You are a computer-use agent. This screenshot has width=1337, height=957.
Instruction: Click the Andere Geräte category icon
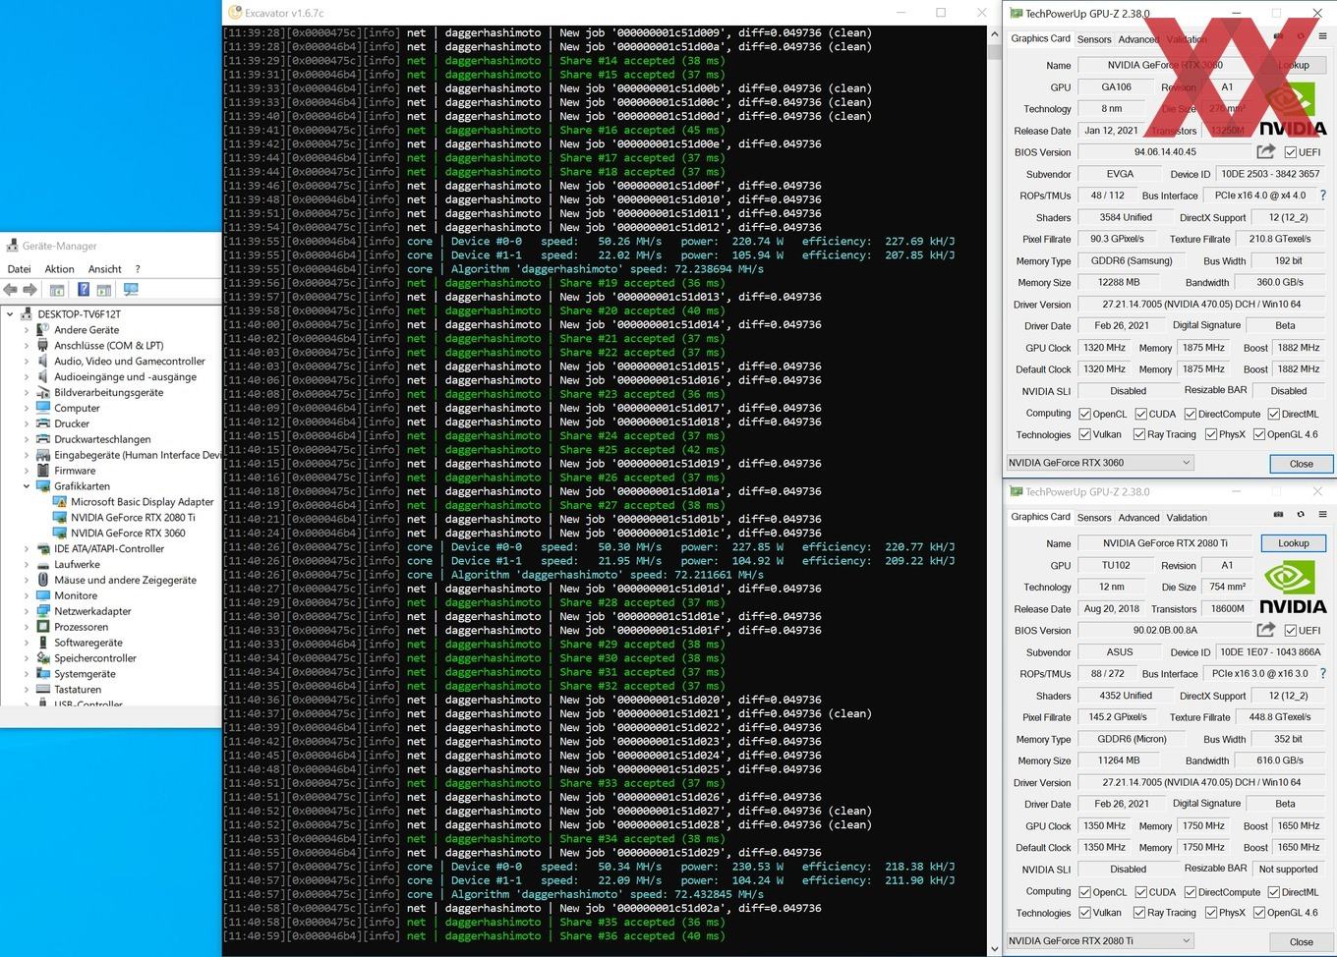coord(43,330)
